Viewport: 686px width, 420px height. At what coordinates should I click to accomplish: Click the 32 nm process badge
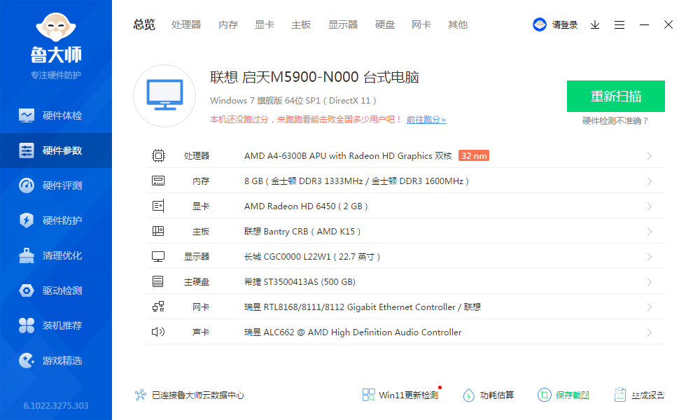(474, 155)
